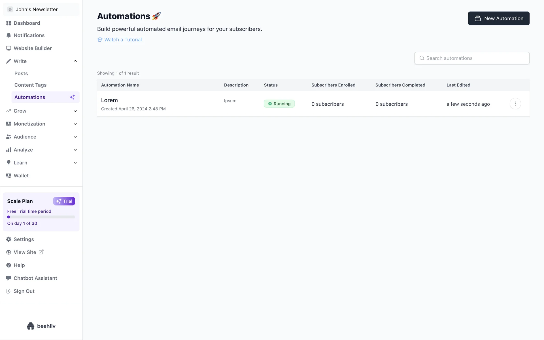Expand the Monetization menu
The image size is (544, 340).
(75, 124)
